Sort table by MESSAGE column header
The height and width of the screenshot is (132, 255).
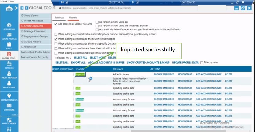118,69
